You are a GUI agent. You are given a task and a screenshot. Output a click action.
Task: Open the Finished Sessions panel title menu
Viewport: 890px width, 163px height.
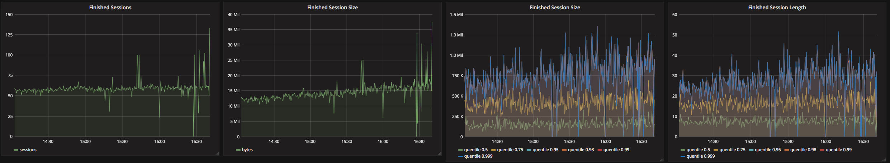coord(110,8)
